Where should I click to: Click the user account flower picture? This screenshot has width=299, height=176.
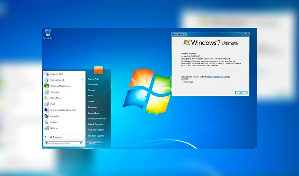[98, 70]
